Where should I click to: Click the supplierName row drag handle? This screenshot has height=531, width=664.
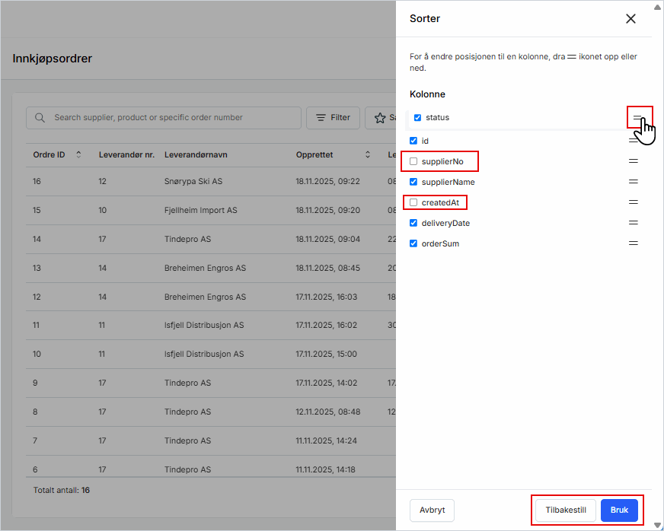[633, 182]
